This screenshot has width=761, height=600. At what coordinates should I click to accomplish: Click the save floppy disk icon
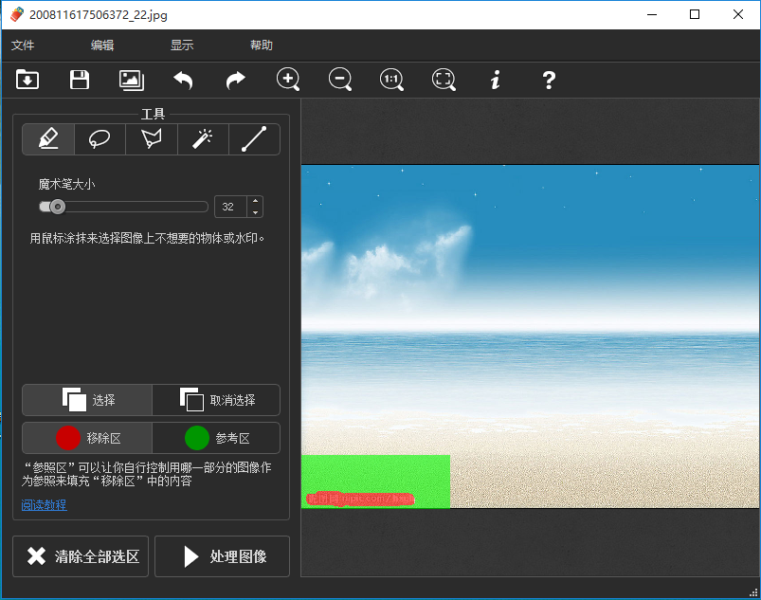80,80
